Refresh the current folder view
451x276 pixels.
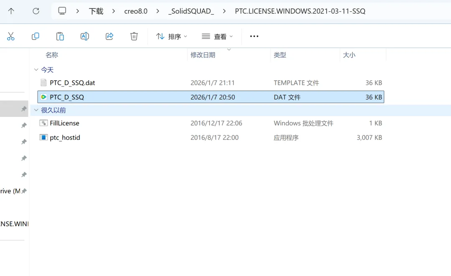pyautogui.click(x=36, y=11)
